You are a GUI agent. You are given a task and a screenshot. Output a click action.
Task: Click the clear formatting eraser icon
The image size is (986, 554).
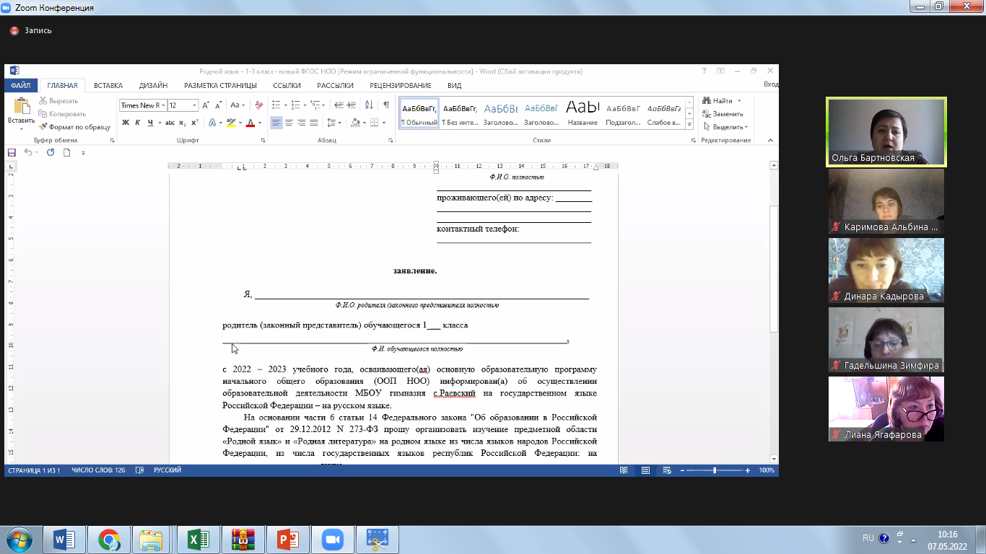coord(256,105)
